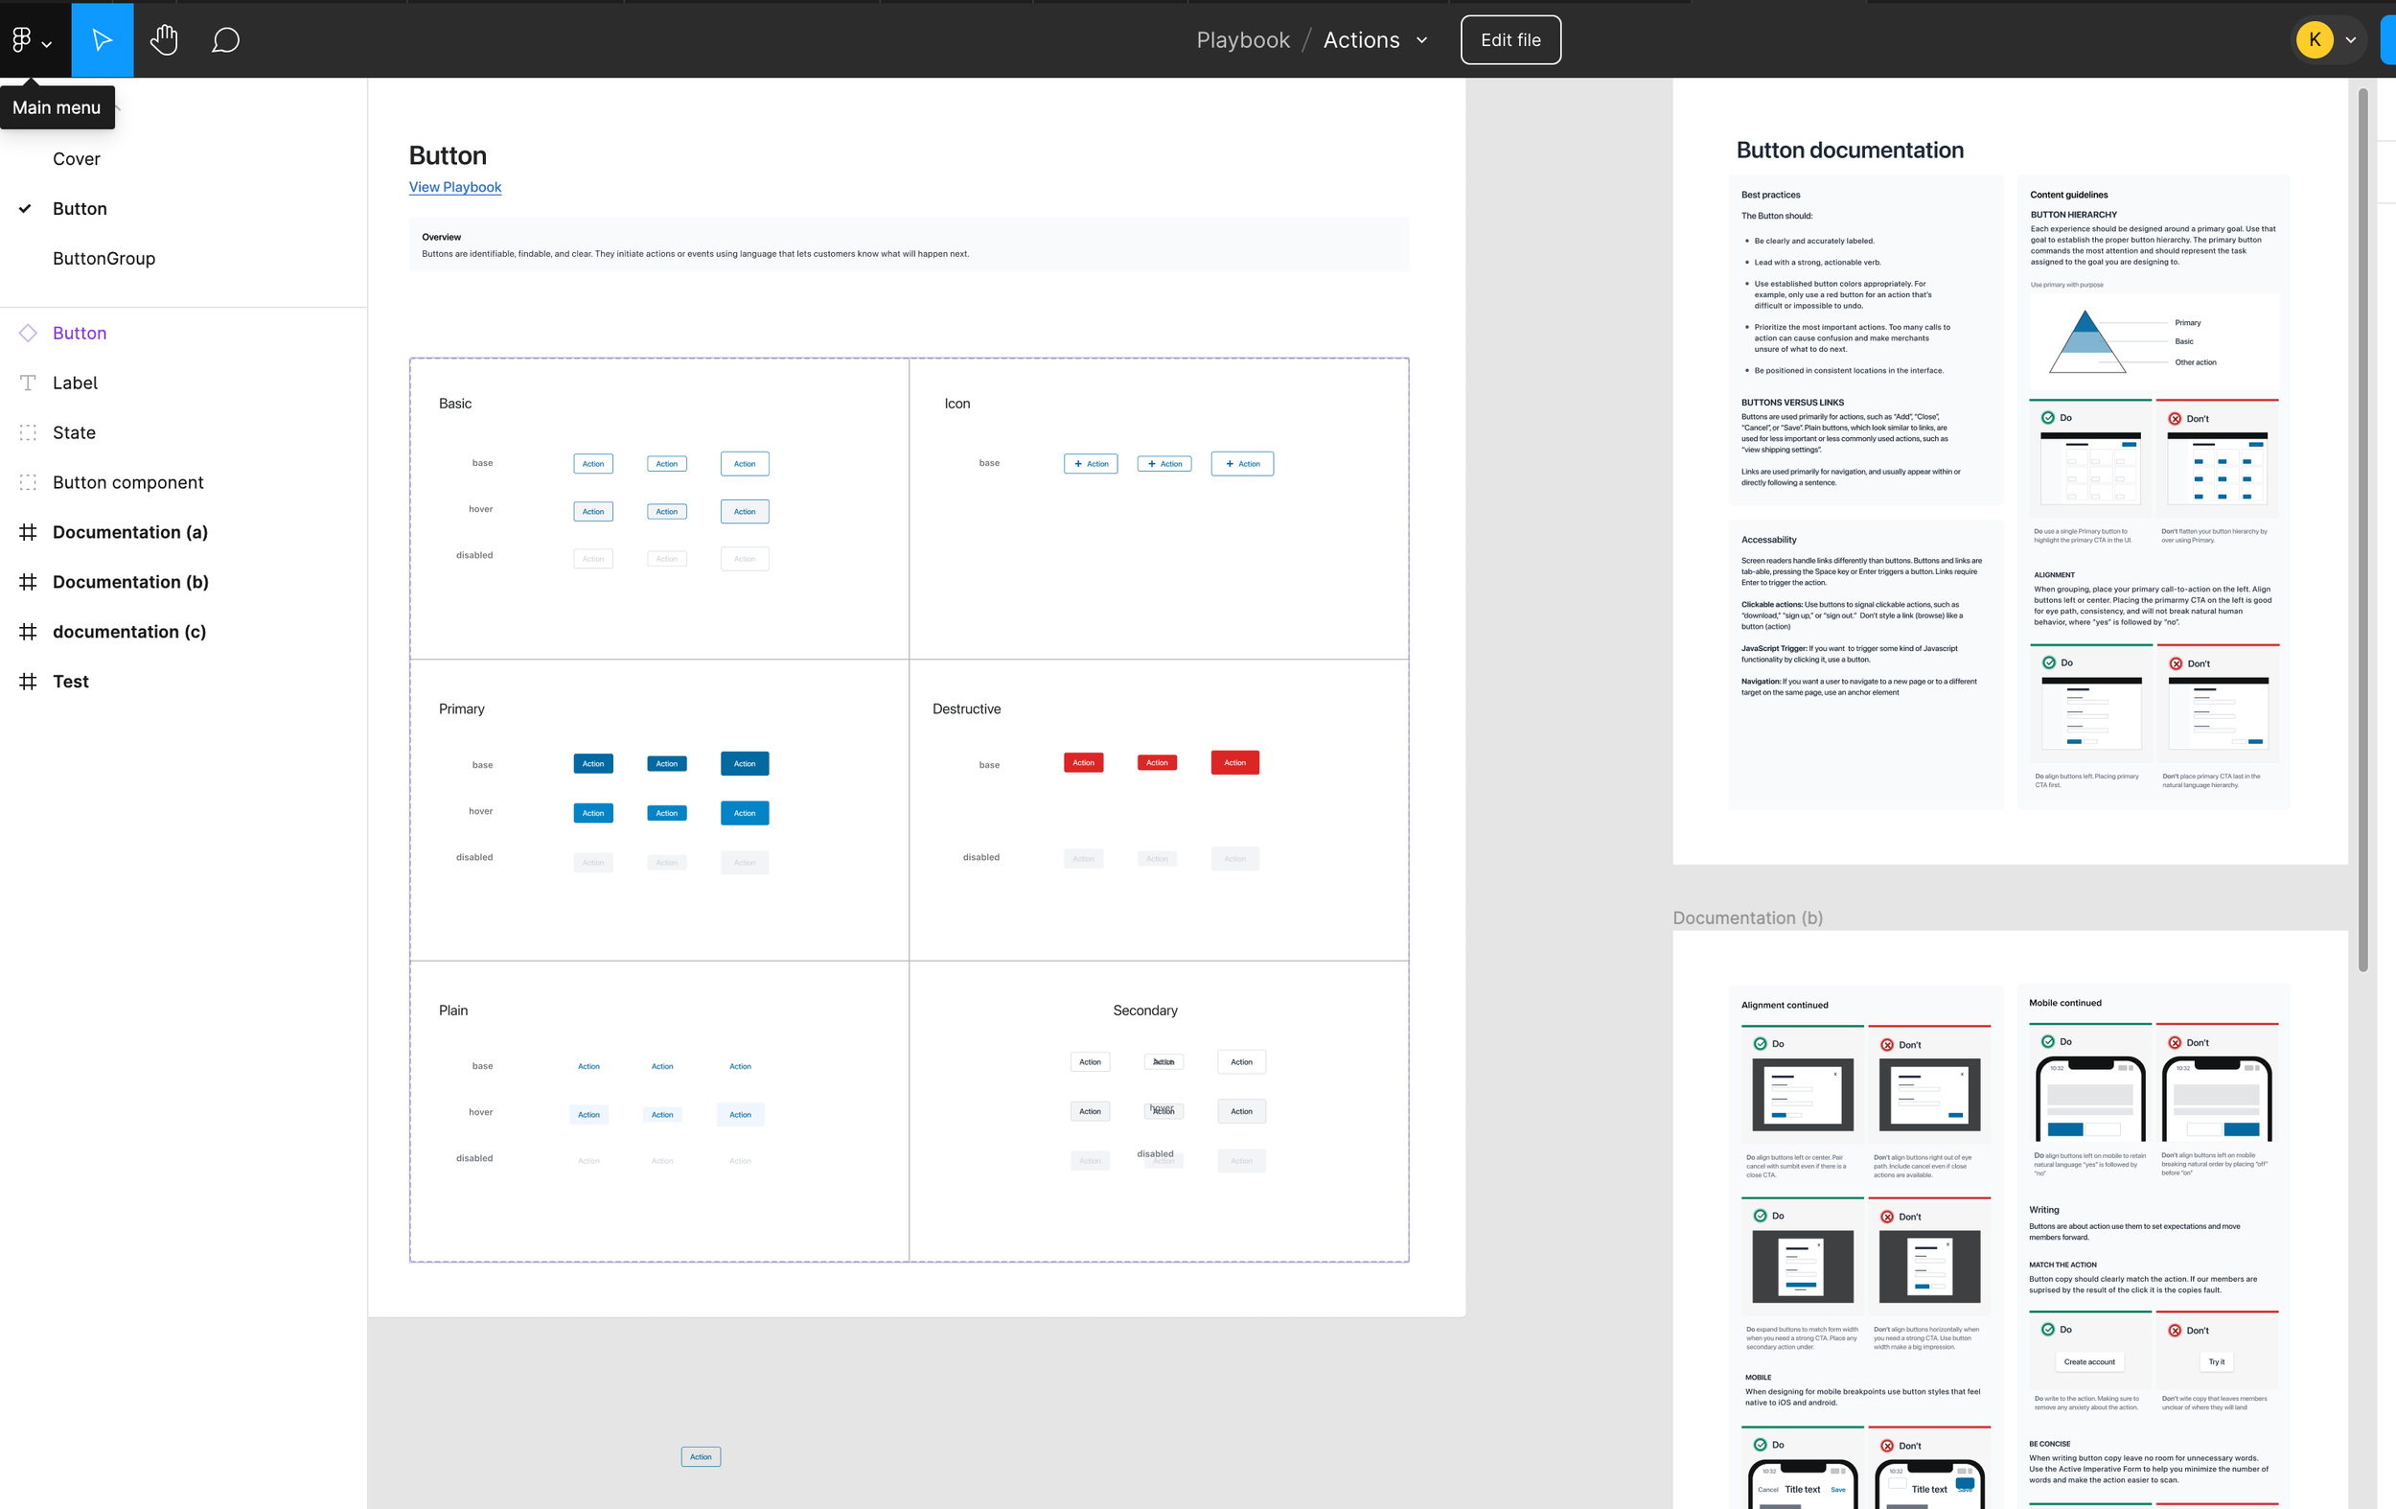Viewport: 2396px width, 1509px height.
Task: Click the frame icon beside Test layer
Action: tap(28, 681)
